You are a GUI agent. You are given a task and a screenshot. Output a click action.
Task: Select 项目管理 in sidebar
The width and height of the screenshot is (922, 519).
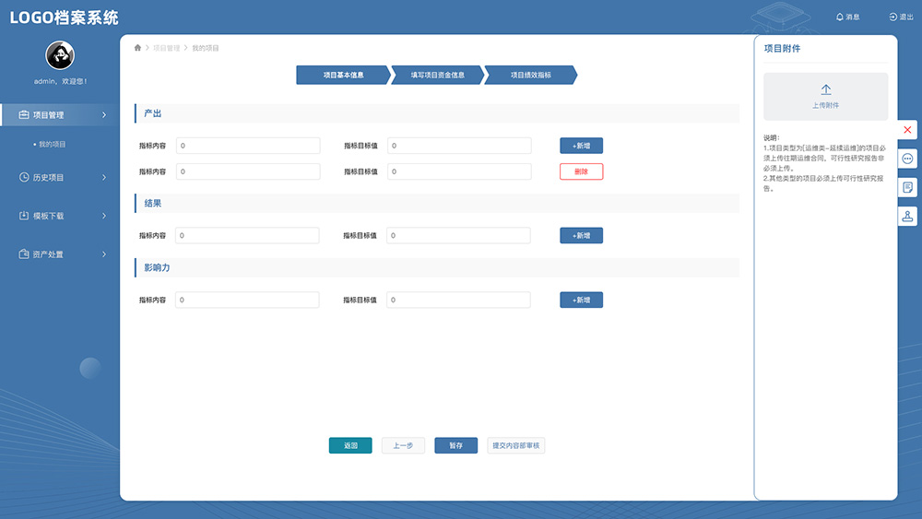pyautogui.click(x=59, y=114)
